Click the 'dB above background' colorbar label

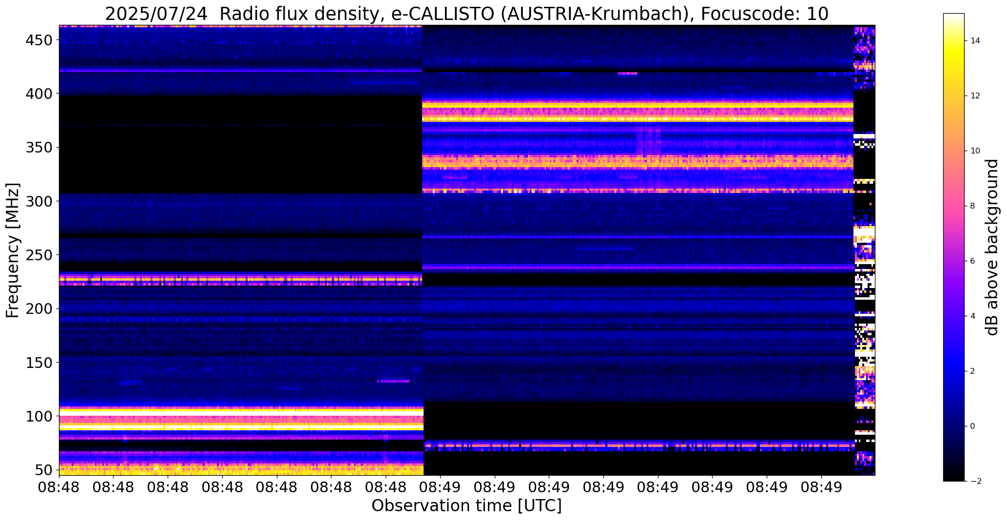[x=991, y=247]
